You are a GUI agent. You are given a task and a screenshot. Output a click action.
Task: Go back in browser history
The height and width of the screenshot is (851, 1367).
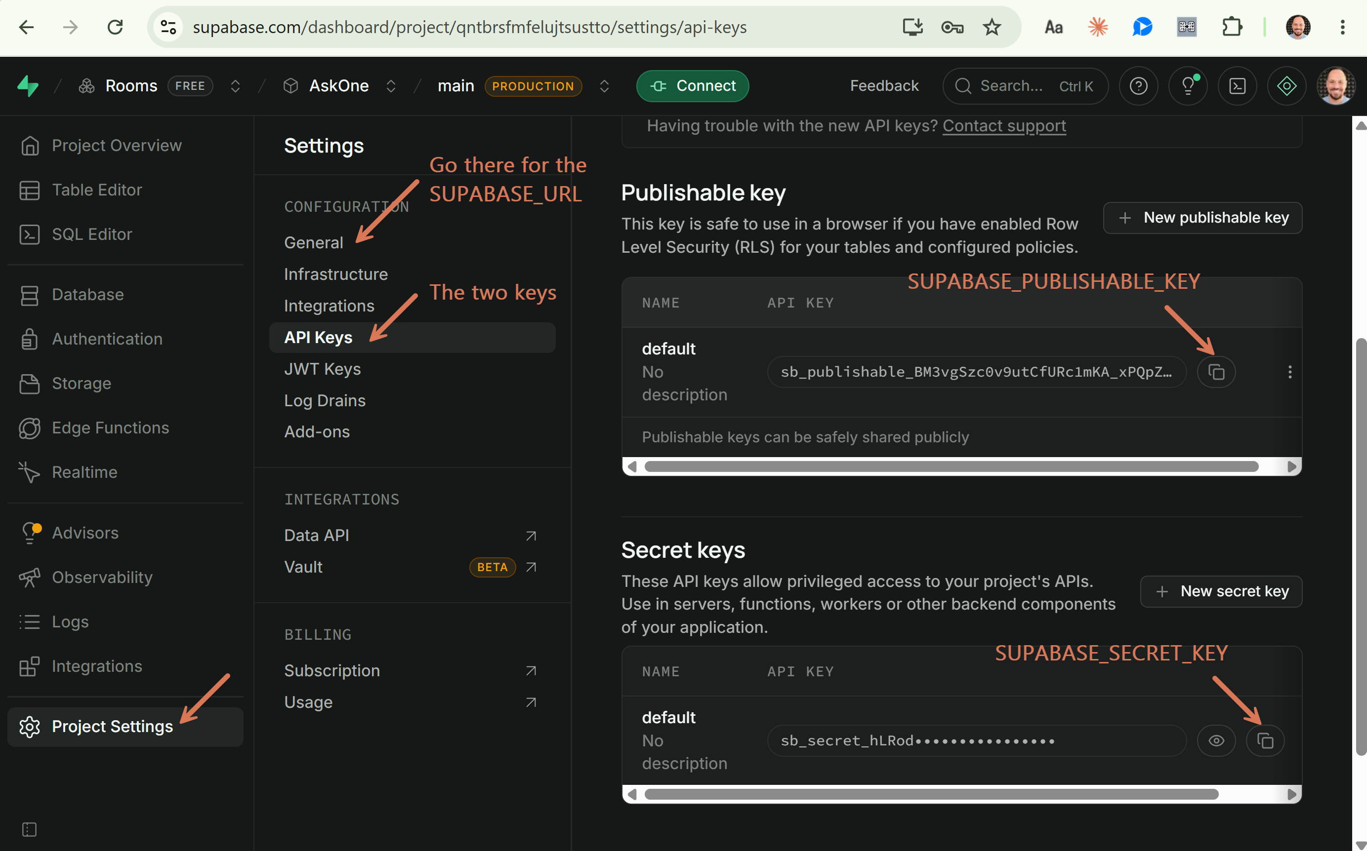27,27
